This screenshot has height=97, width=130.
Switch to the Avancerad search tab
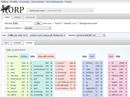pyautogui.click(x=30, y=17)
